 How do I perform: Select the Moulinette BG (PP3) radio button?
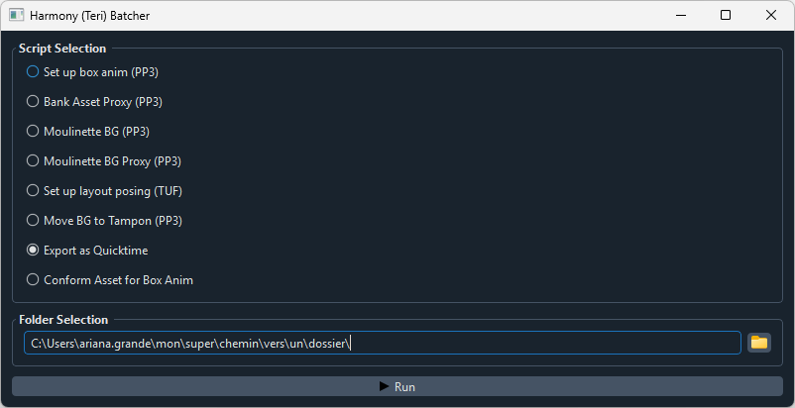pos(33,132)
